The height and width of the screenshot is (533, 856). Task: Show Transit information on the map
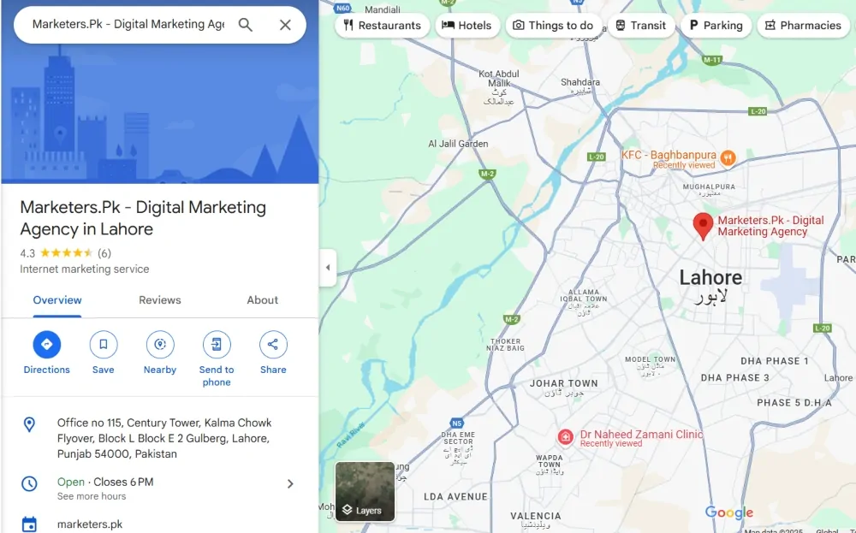641,26
